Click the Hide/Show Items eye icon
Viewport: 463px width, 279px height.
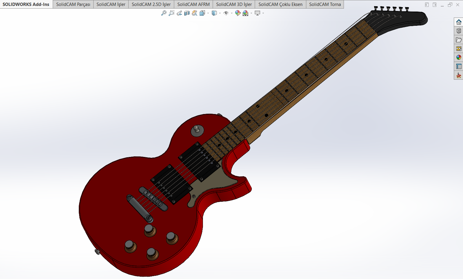coord(226,13)
